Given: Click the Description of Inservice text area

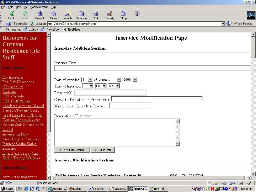Looking at the screenshot, I should (115, 132).
